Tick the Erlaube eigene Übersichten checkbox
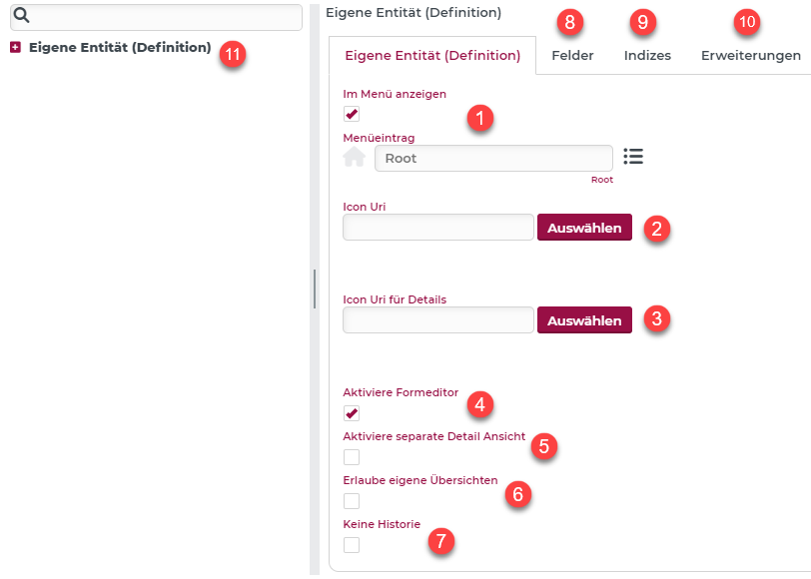Screen dimensions: 811x579 click(x=352, y=501)
